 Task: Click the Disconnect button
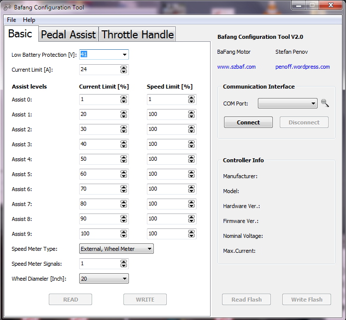coord(304,122)
